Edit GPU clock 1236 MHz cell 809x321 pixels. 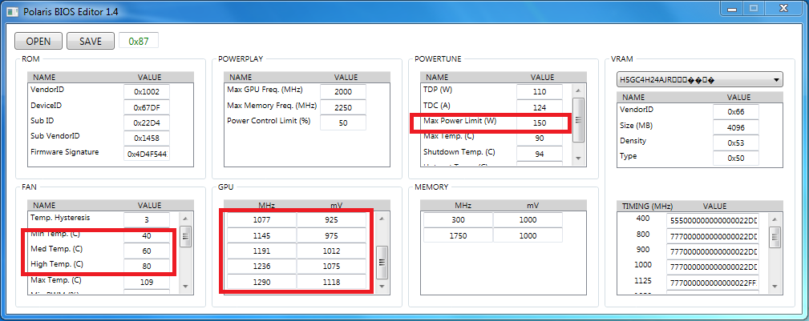click(x=262, y=267)
